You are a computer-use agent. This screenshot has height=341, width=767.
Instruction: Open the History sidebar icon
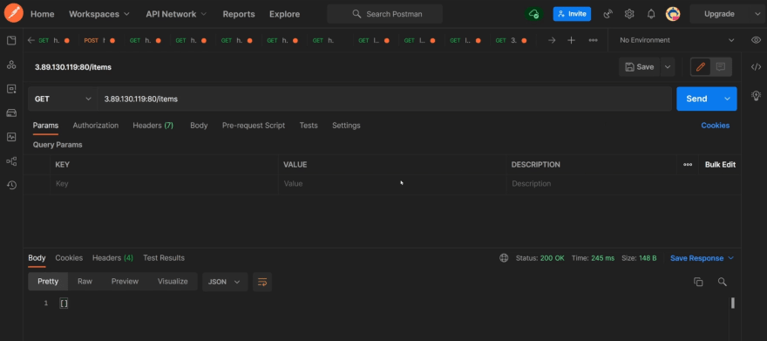pyautogui.click(x=11, y=185)
